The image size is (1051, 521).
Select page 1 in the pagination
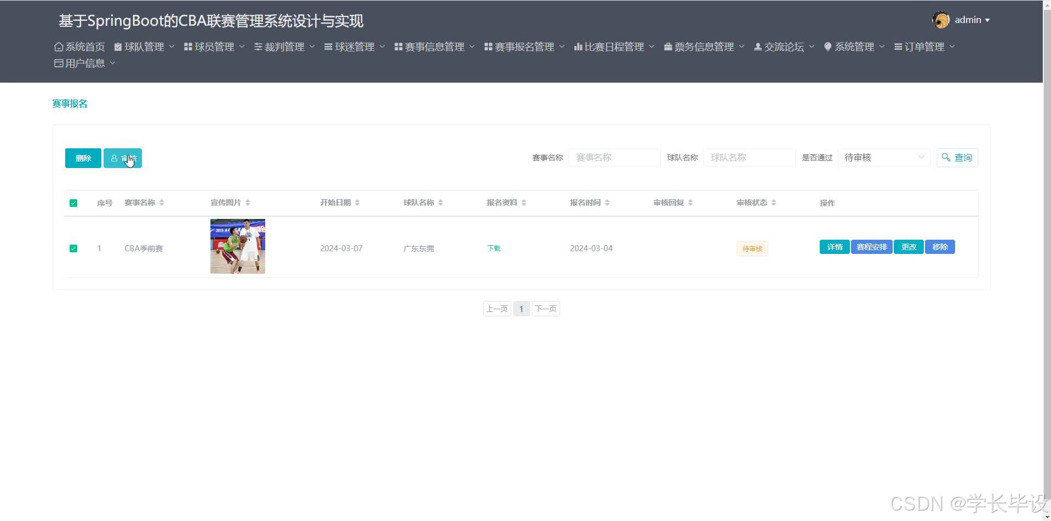(521, 309)
